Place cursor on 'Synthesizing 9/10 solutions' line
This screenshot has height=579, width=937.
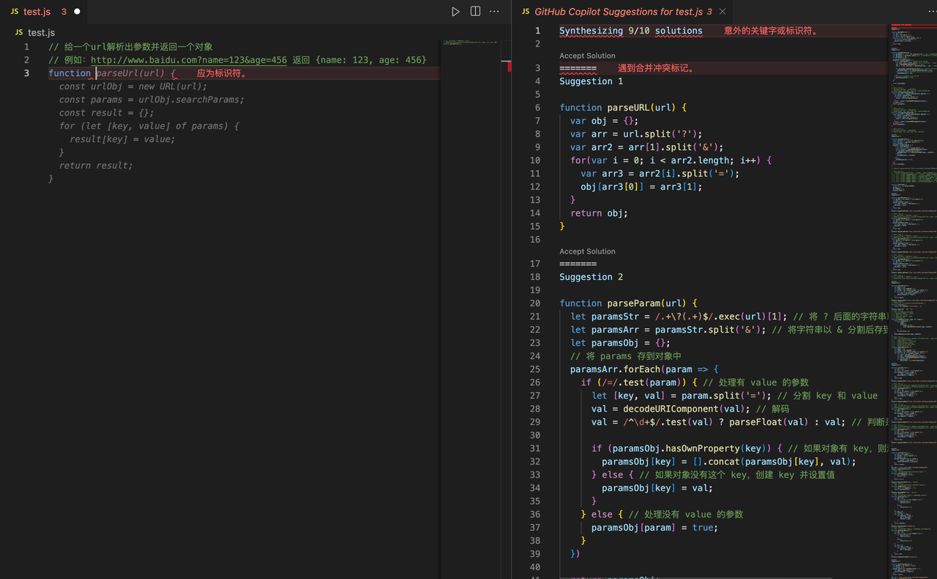tap(631, 31)
